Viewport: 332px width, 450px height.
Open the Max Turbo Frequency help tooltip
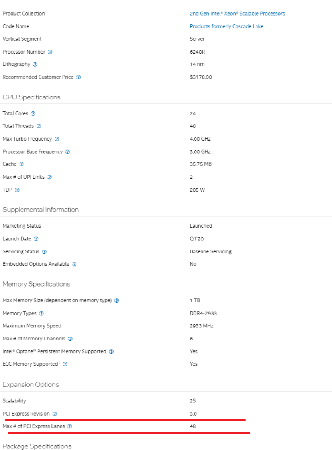click(x=57, y=139)
